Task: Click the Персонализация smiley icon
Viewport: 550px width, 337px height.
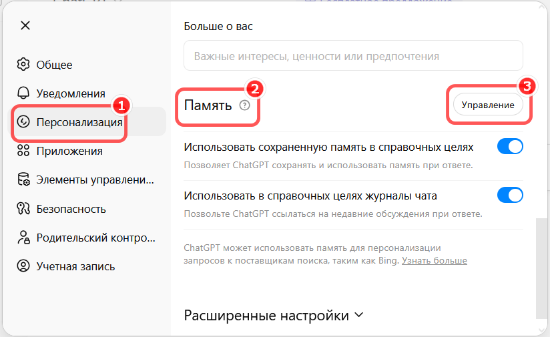Action: point(24,122)
